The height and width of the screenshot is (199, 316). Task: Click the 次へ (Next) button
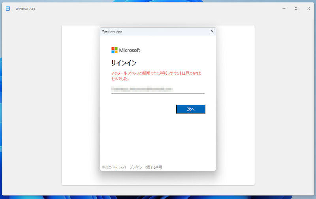click(x=191, y=109)
